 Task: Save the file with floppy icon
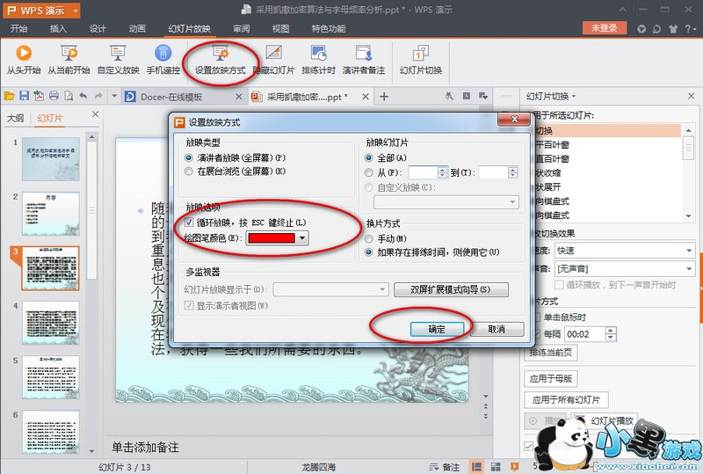(x=25, y=96)
